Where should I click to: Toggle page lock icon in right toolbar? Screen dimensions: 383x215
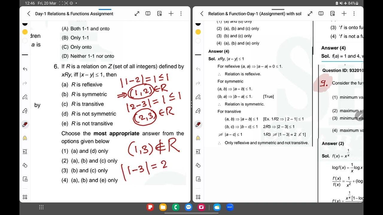point(198,179)
